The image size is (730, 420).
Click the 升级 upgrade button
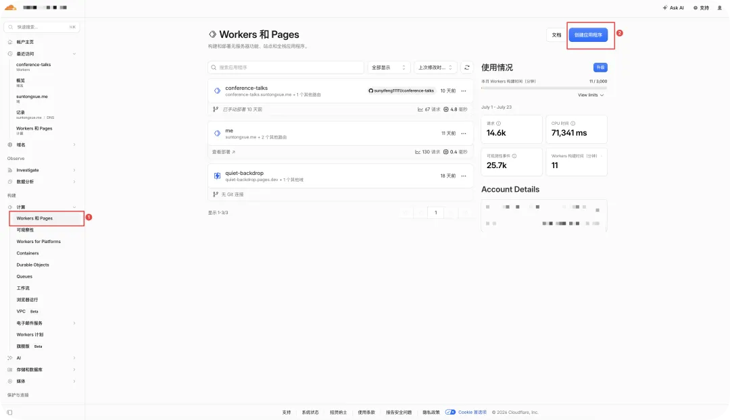coord(600,68)
